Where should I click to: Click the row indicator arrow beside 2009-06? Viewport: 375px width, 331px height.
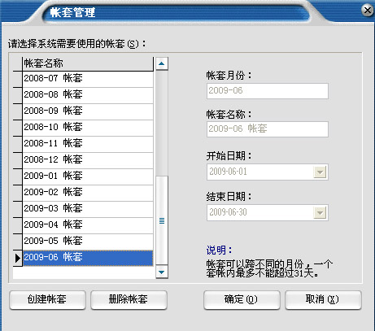click(x=18, y=258)
